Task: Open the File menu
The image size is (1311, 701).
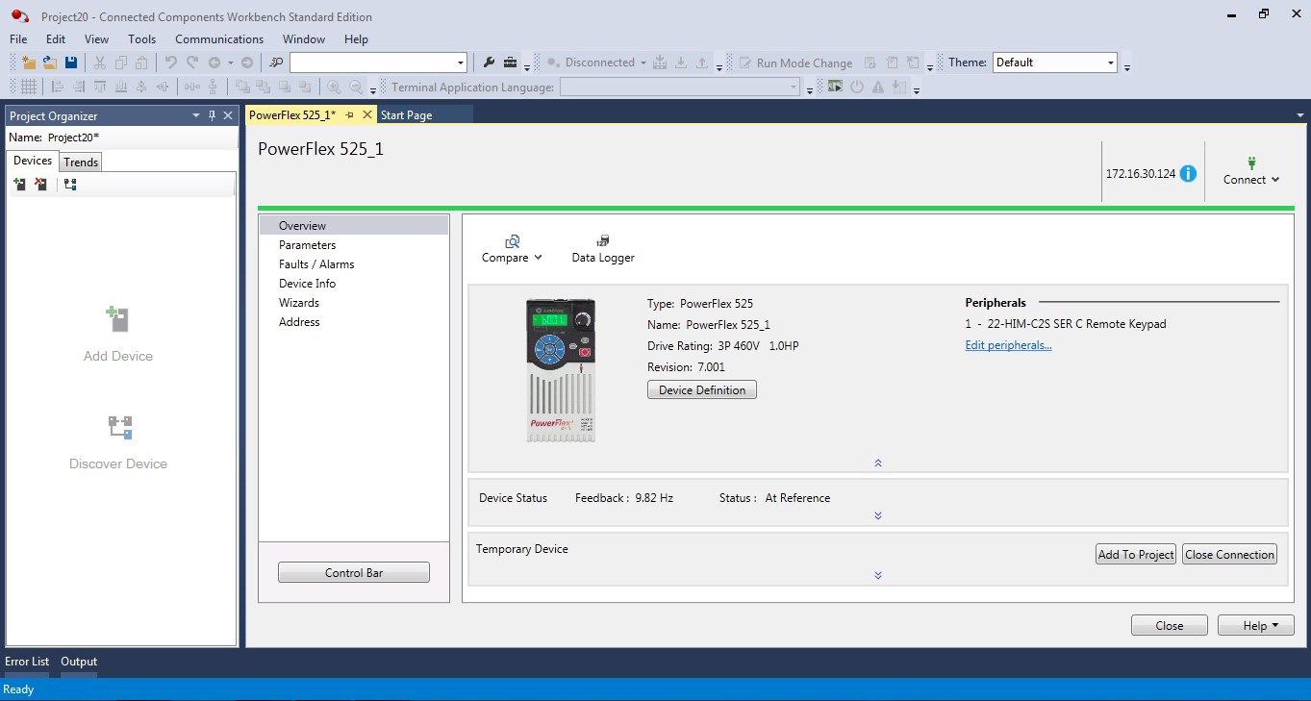Action: coord(18,39)
